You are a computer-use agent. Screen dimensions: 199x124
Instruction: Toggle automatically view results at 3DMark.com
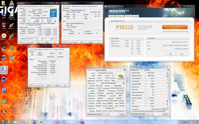pyautogui.click(x=187, y=32)
